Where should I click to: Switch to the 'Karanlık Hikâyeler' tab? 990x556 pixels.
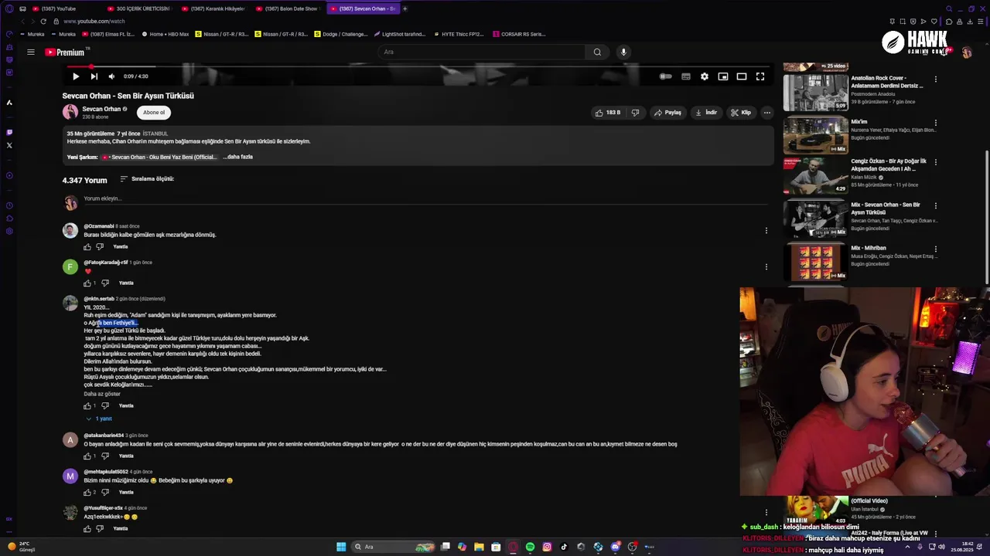(x=213, y=8)
